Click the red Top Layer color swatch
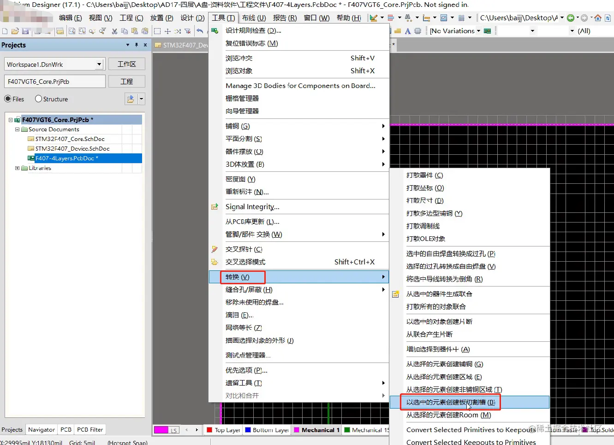Image resolution: width=614 pixels, height=445 pixels. (209, 430)
